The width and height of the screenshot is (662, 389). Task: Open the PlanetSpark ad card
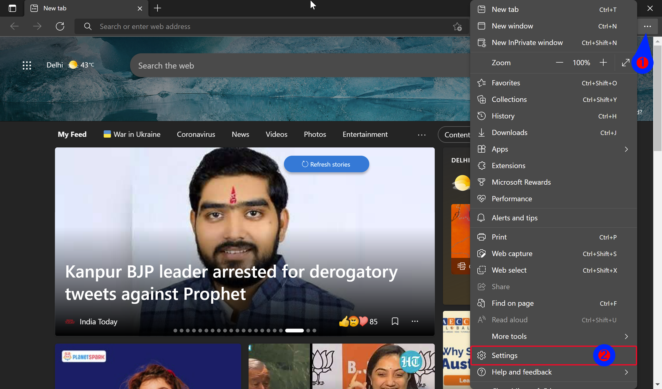click(148, 366)
